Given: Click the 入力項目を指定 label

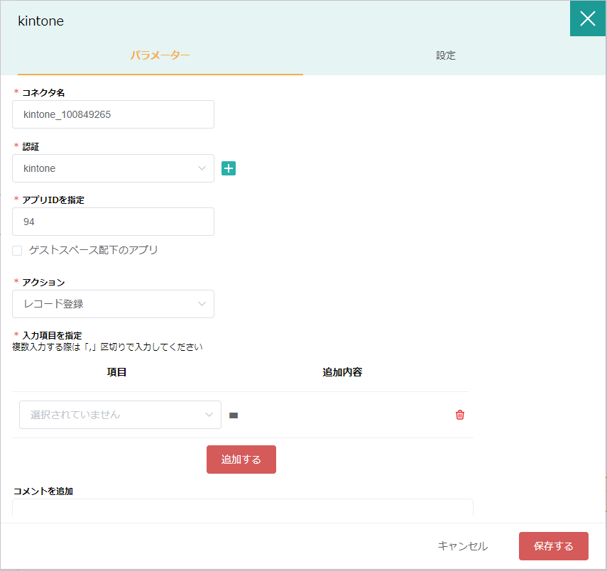Looking at the screenshot, I should pos(53,335).
